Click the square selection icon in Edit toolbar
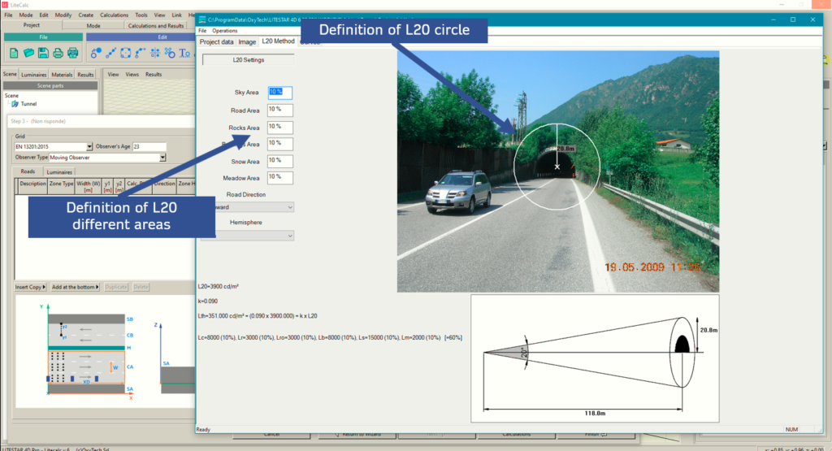832x451 pixels. tap(126, 53)
